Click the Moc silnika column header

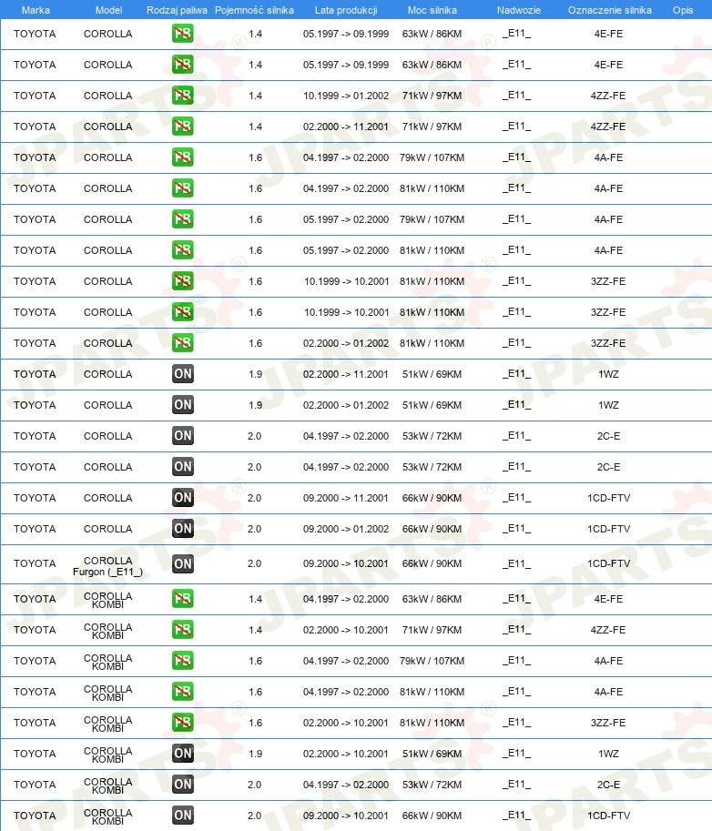432,10
